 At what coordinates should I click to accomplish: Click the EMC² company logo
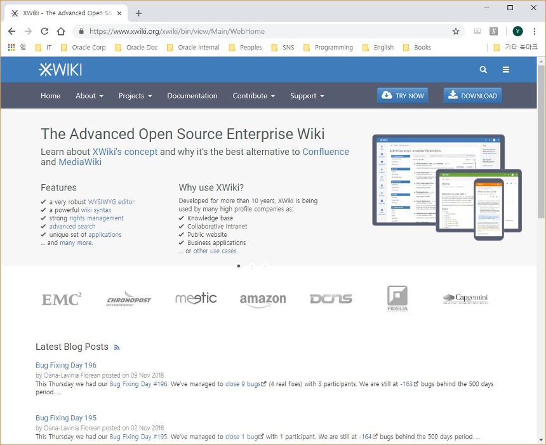(62, 299)
